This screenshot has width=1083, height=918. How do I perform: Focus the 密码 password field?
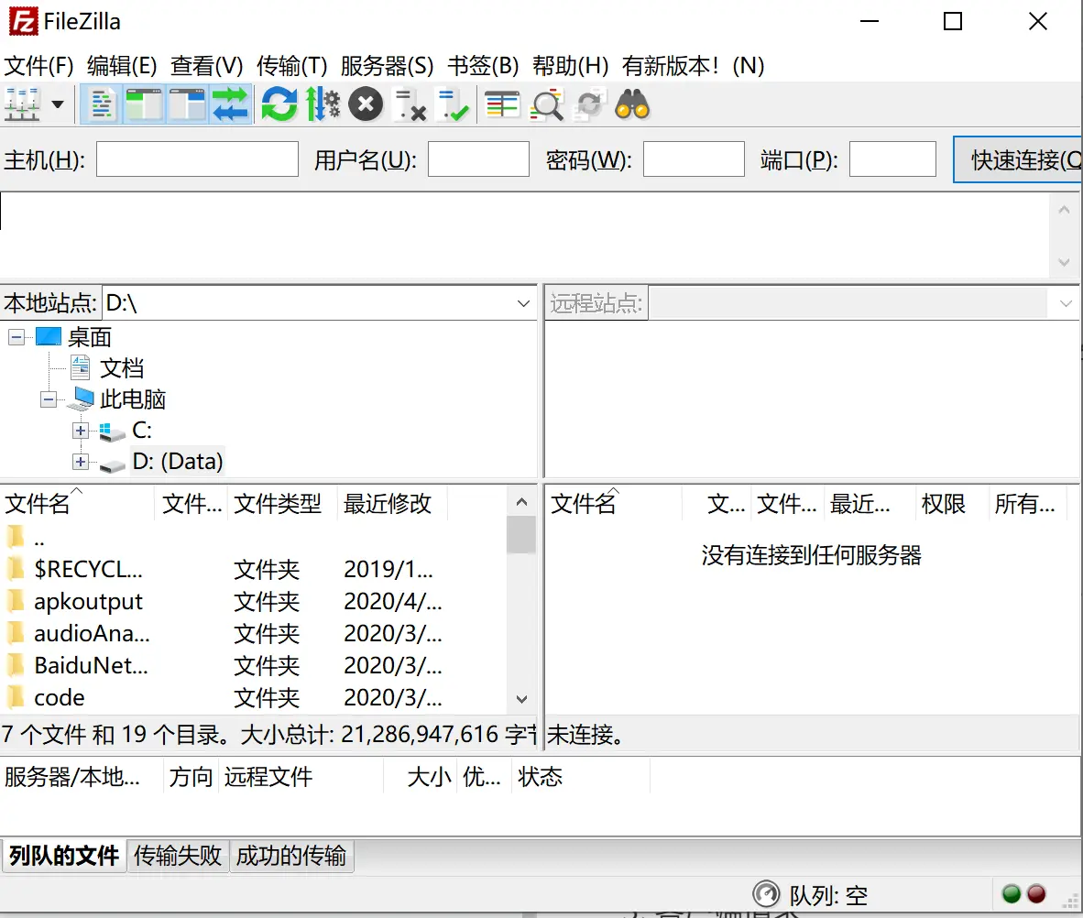(694, 158)
